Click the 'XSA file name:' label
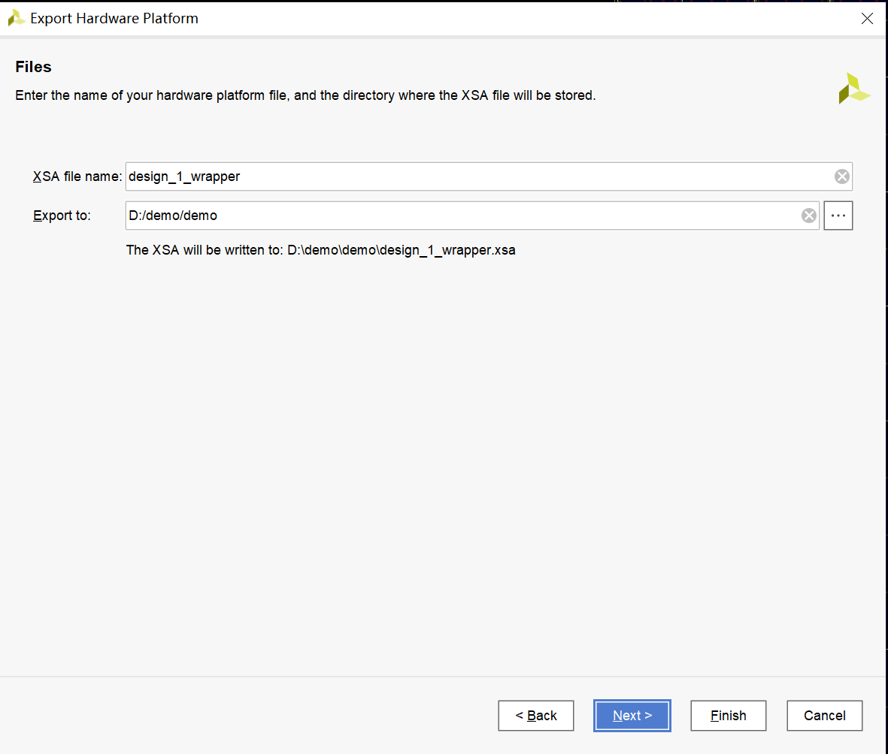Screen dimensions: 888x754 pos(77,176)
